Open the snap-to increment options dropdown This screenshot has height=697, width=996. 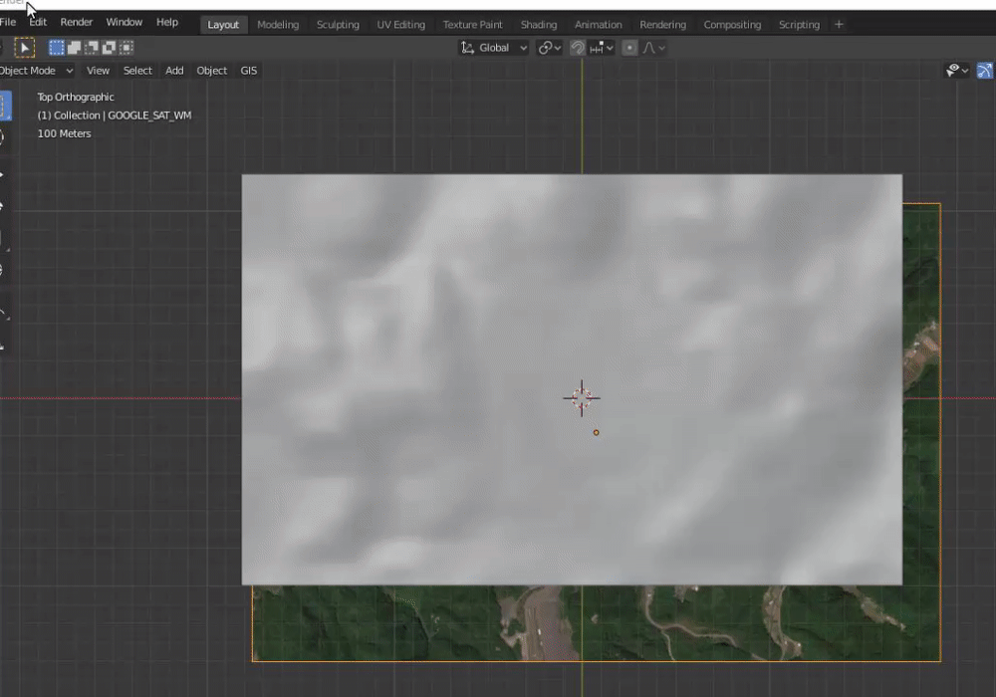click(x=601, y=48)
